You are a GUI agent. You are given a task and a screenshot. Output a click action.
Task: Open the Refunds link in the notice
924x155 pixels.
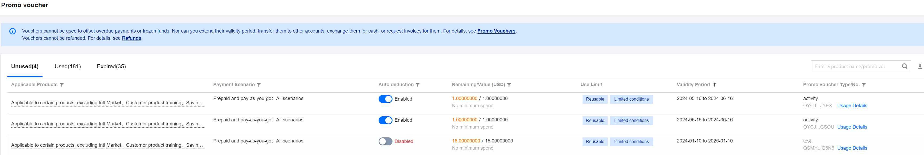(x=132, y=38)
